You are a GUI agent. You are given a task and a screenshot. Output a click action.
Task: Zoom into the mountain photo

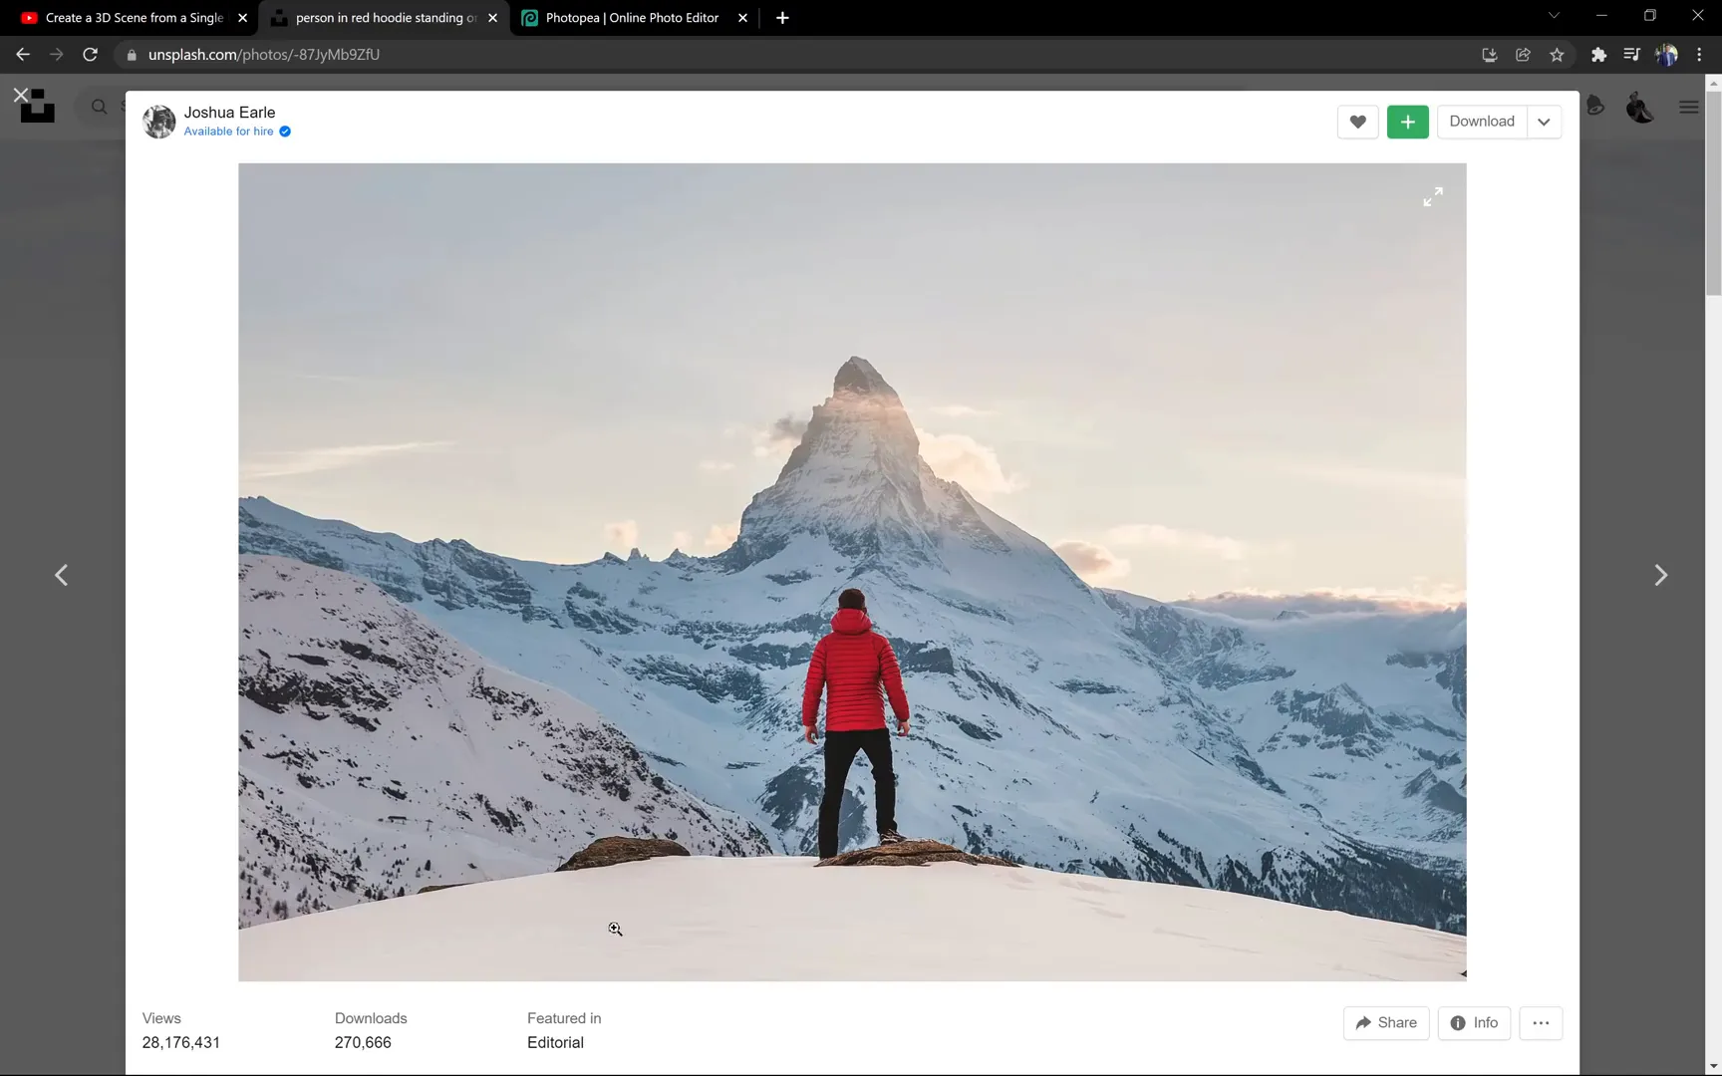click(x=852, y=572)
